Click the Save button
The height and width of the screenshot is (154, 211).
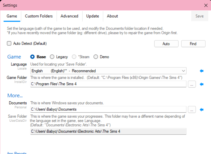pyautogui.click(x=200, y=16)
